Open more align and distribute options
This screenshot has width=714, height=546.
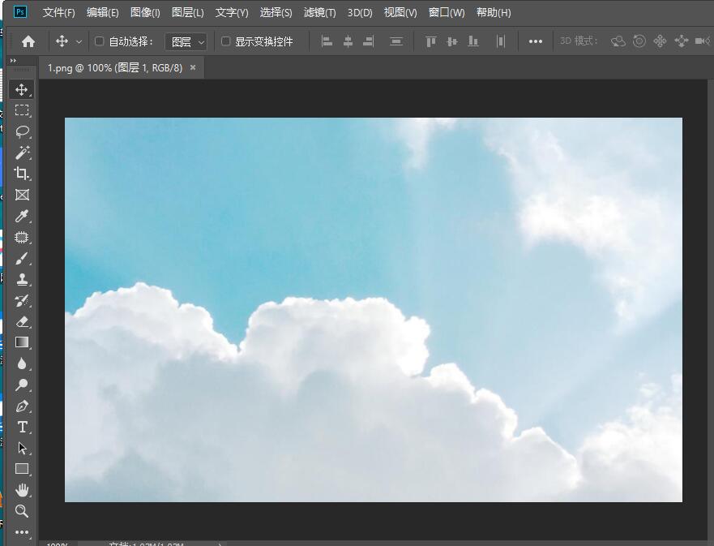536,41
